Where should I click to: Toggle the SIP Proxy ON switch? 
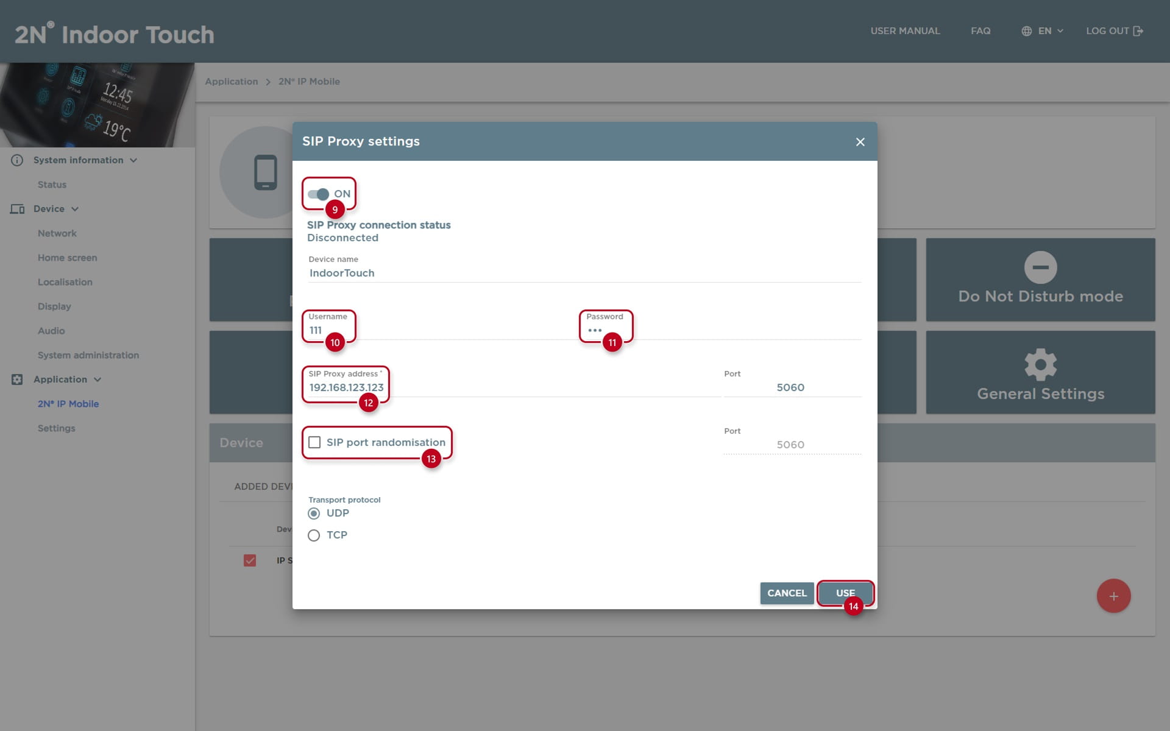tap(318, 194)
